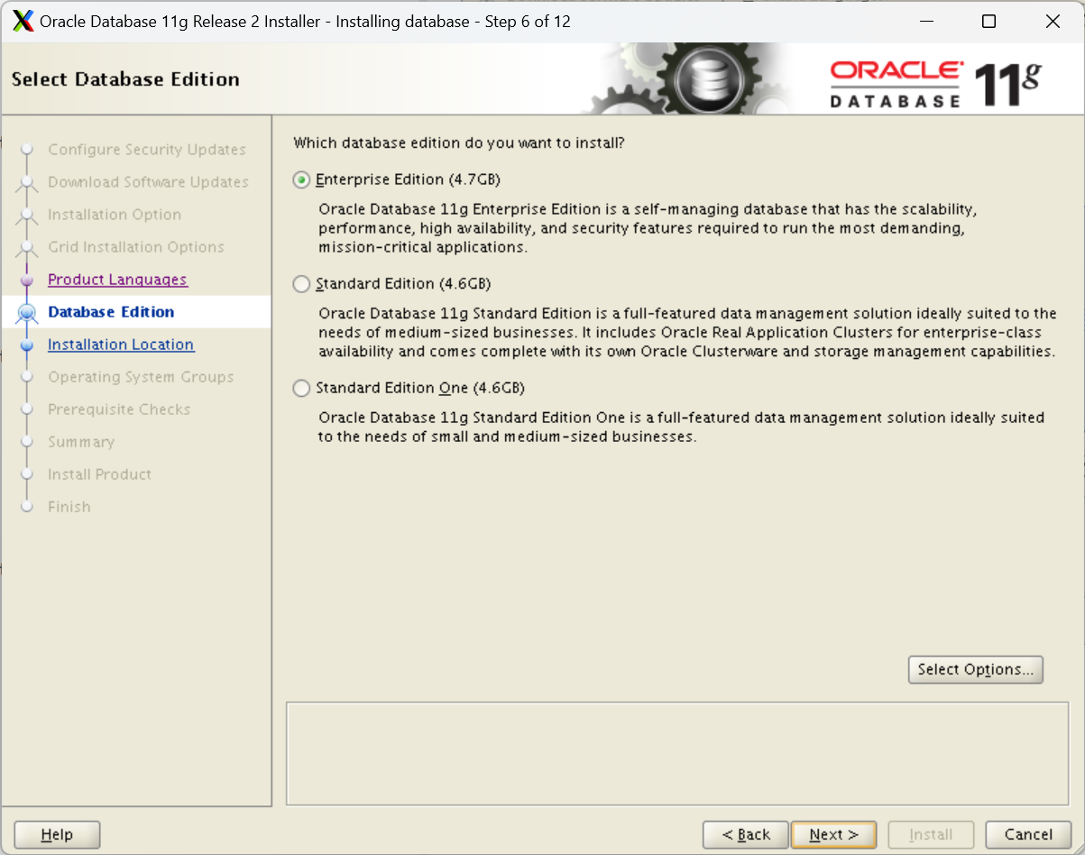
Task: Maximize the installer window
Action: [x=989, y=22]
